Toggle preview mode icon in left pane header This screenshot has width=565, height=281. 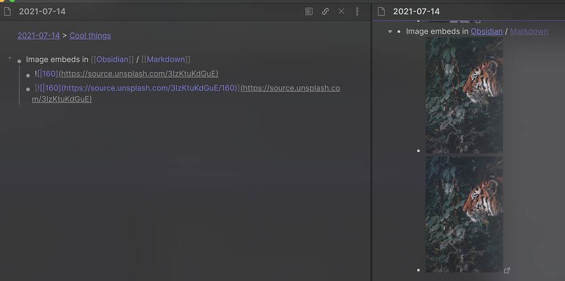coord(309,12)
